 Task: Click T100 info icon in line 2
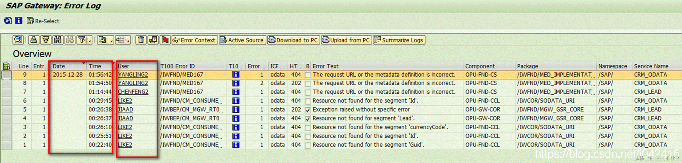point(236,136)
